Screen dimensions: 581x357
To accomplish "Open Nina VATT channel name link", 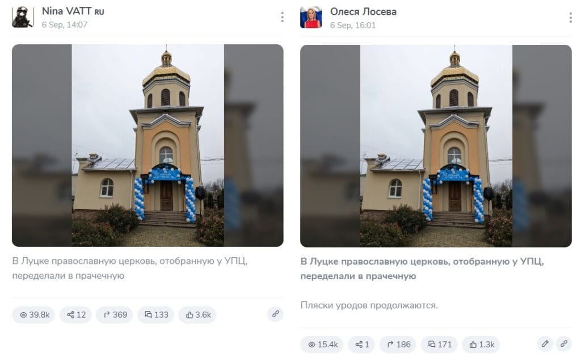I will coord(73,11).
